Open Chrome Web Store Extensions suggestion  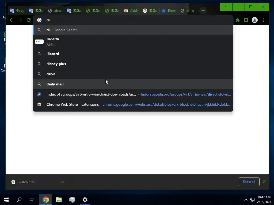(133, 104)
